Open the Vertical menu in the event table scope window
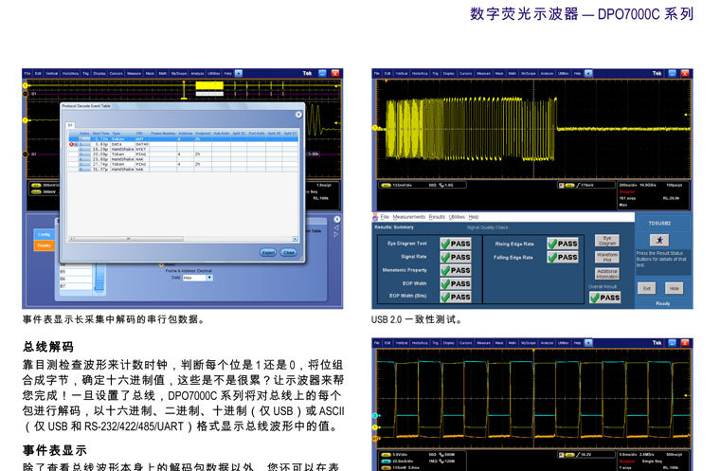Viewport: 720px width, 471px height. click(x=52, y=73)
